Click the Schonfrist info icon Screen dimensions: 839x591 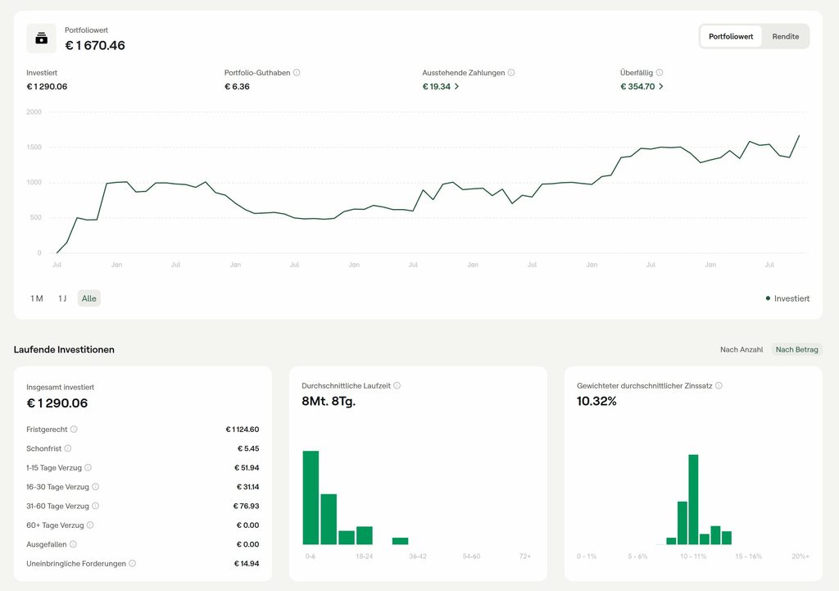pos(68,448)
